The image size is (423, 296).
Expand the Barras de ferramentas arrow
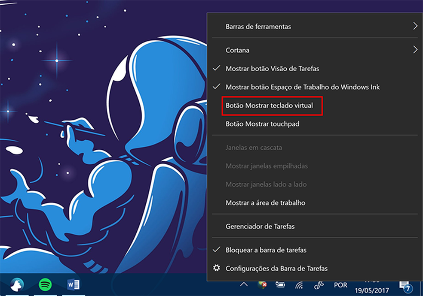coord(415,26)
